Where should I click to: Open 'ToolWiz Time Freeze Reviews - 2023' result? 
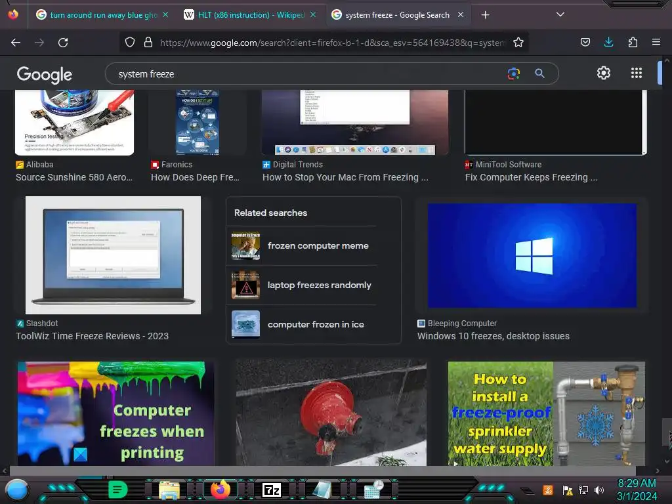click(x=92, y=336)
